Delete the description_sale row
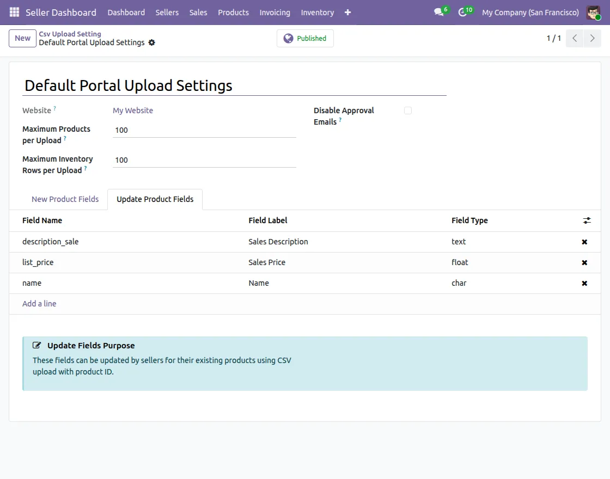 pyautogui.click(x=584, y=242)
